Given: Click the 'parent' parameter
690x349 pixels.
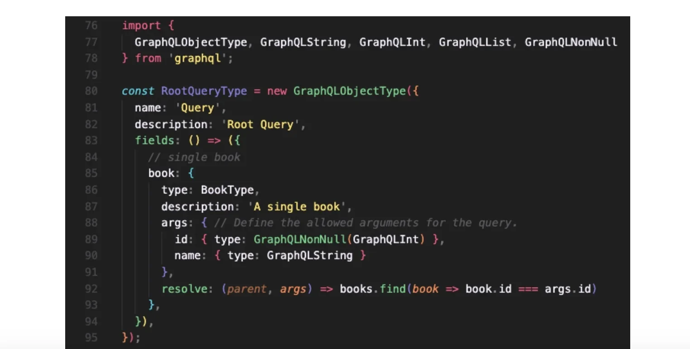Looking at the screenshot, I should [246, 288].
